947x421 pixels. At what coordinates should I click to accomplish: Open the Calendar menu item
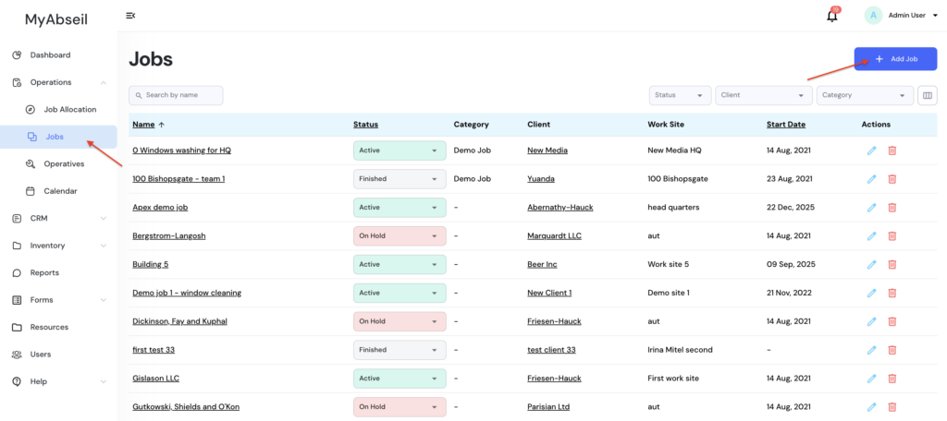(60, 191)
